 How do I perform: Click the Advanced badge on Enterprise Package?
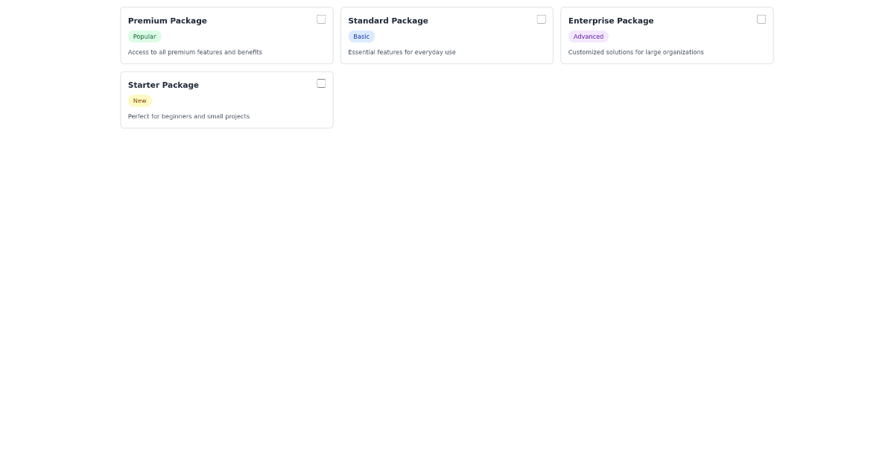(588, 36)
